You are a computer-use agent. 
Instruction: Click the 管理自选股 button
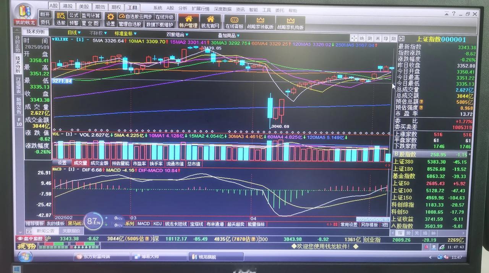point(130,24)
